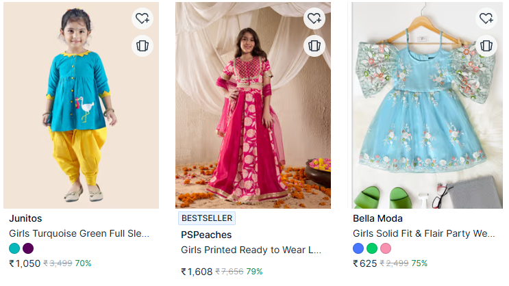Viewport: 509px width, 286px height.
Task: Open 'Girls Printed Ready to Wear L...' title
Action: pos(251,250)
